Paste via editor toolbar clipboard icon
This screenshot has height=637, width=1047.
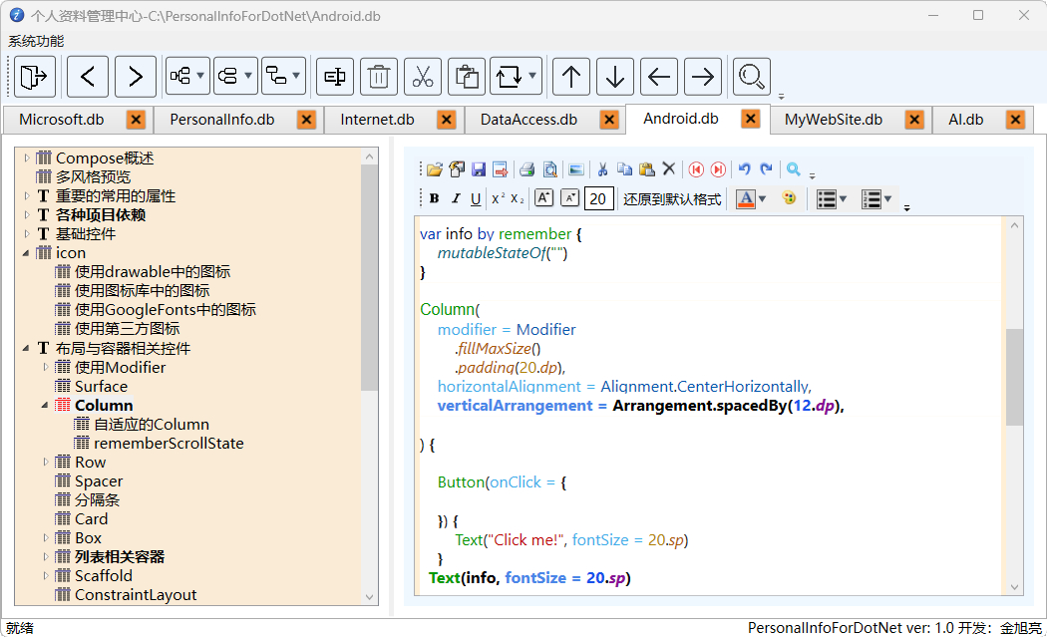click(x=646, y=169)
